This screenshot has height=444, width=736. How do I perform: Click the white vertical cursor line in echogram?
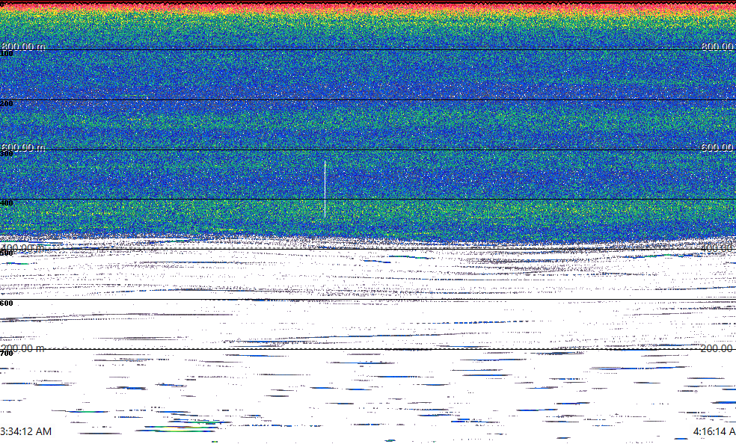tap(325, 189)
